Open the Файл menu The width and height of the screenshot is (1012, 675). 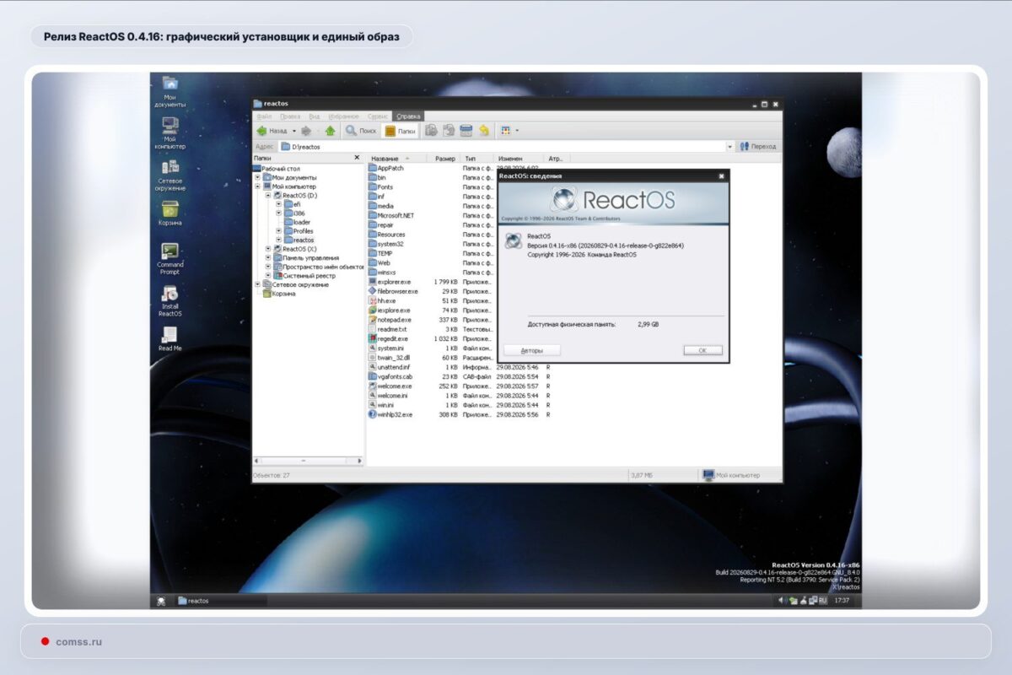click(264, 116)
